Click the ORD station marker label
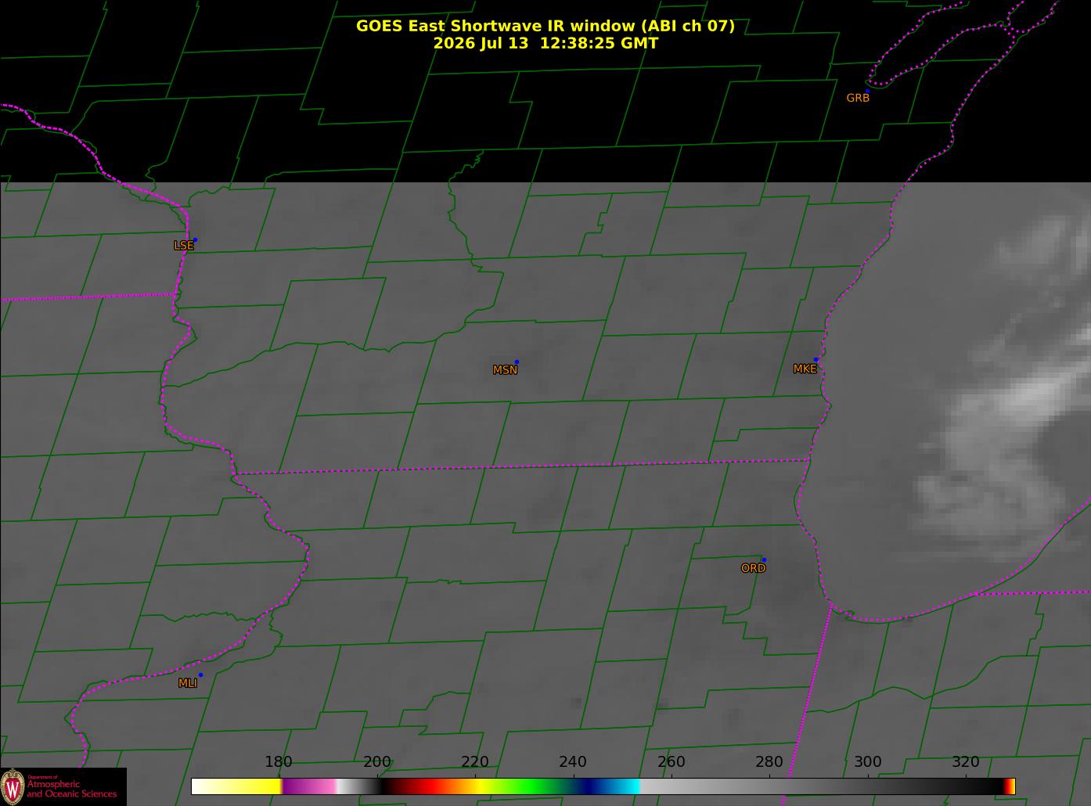The width and height of the screenshot is (1091, 806). [x=753, y=568]
